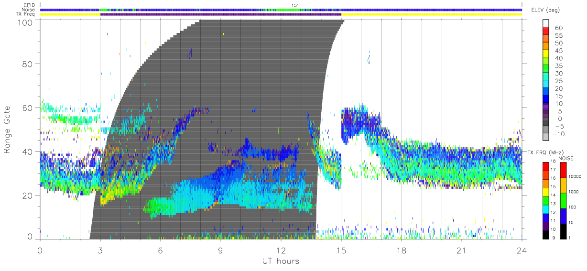This screenshot has width=587, height=271.
Task: Click the 1 label on the NOISE colorbar
Action: coord(570,238)
